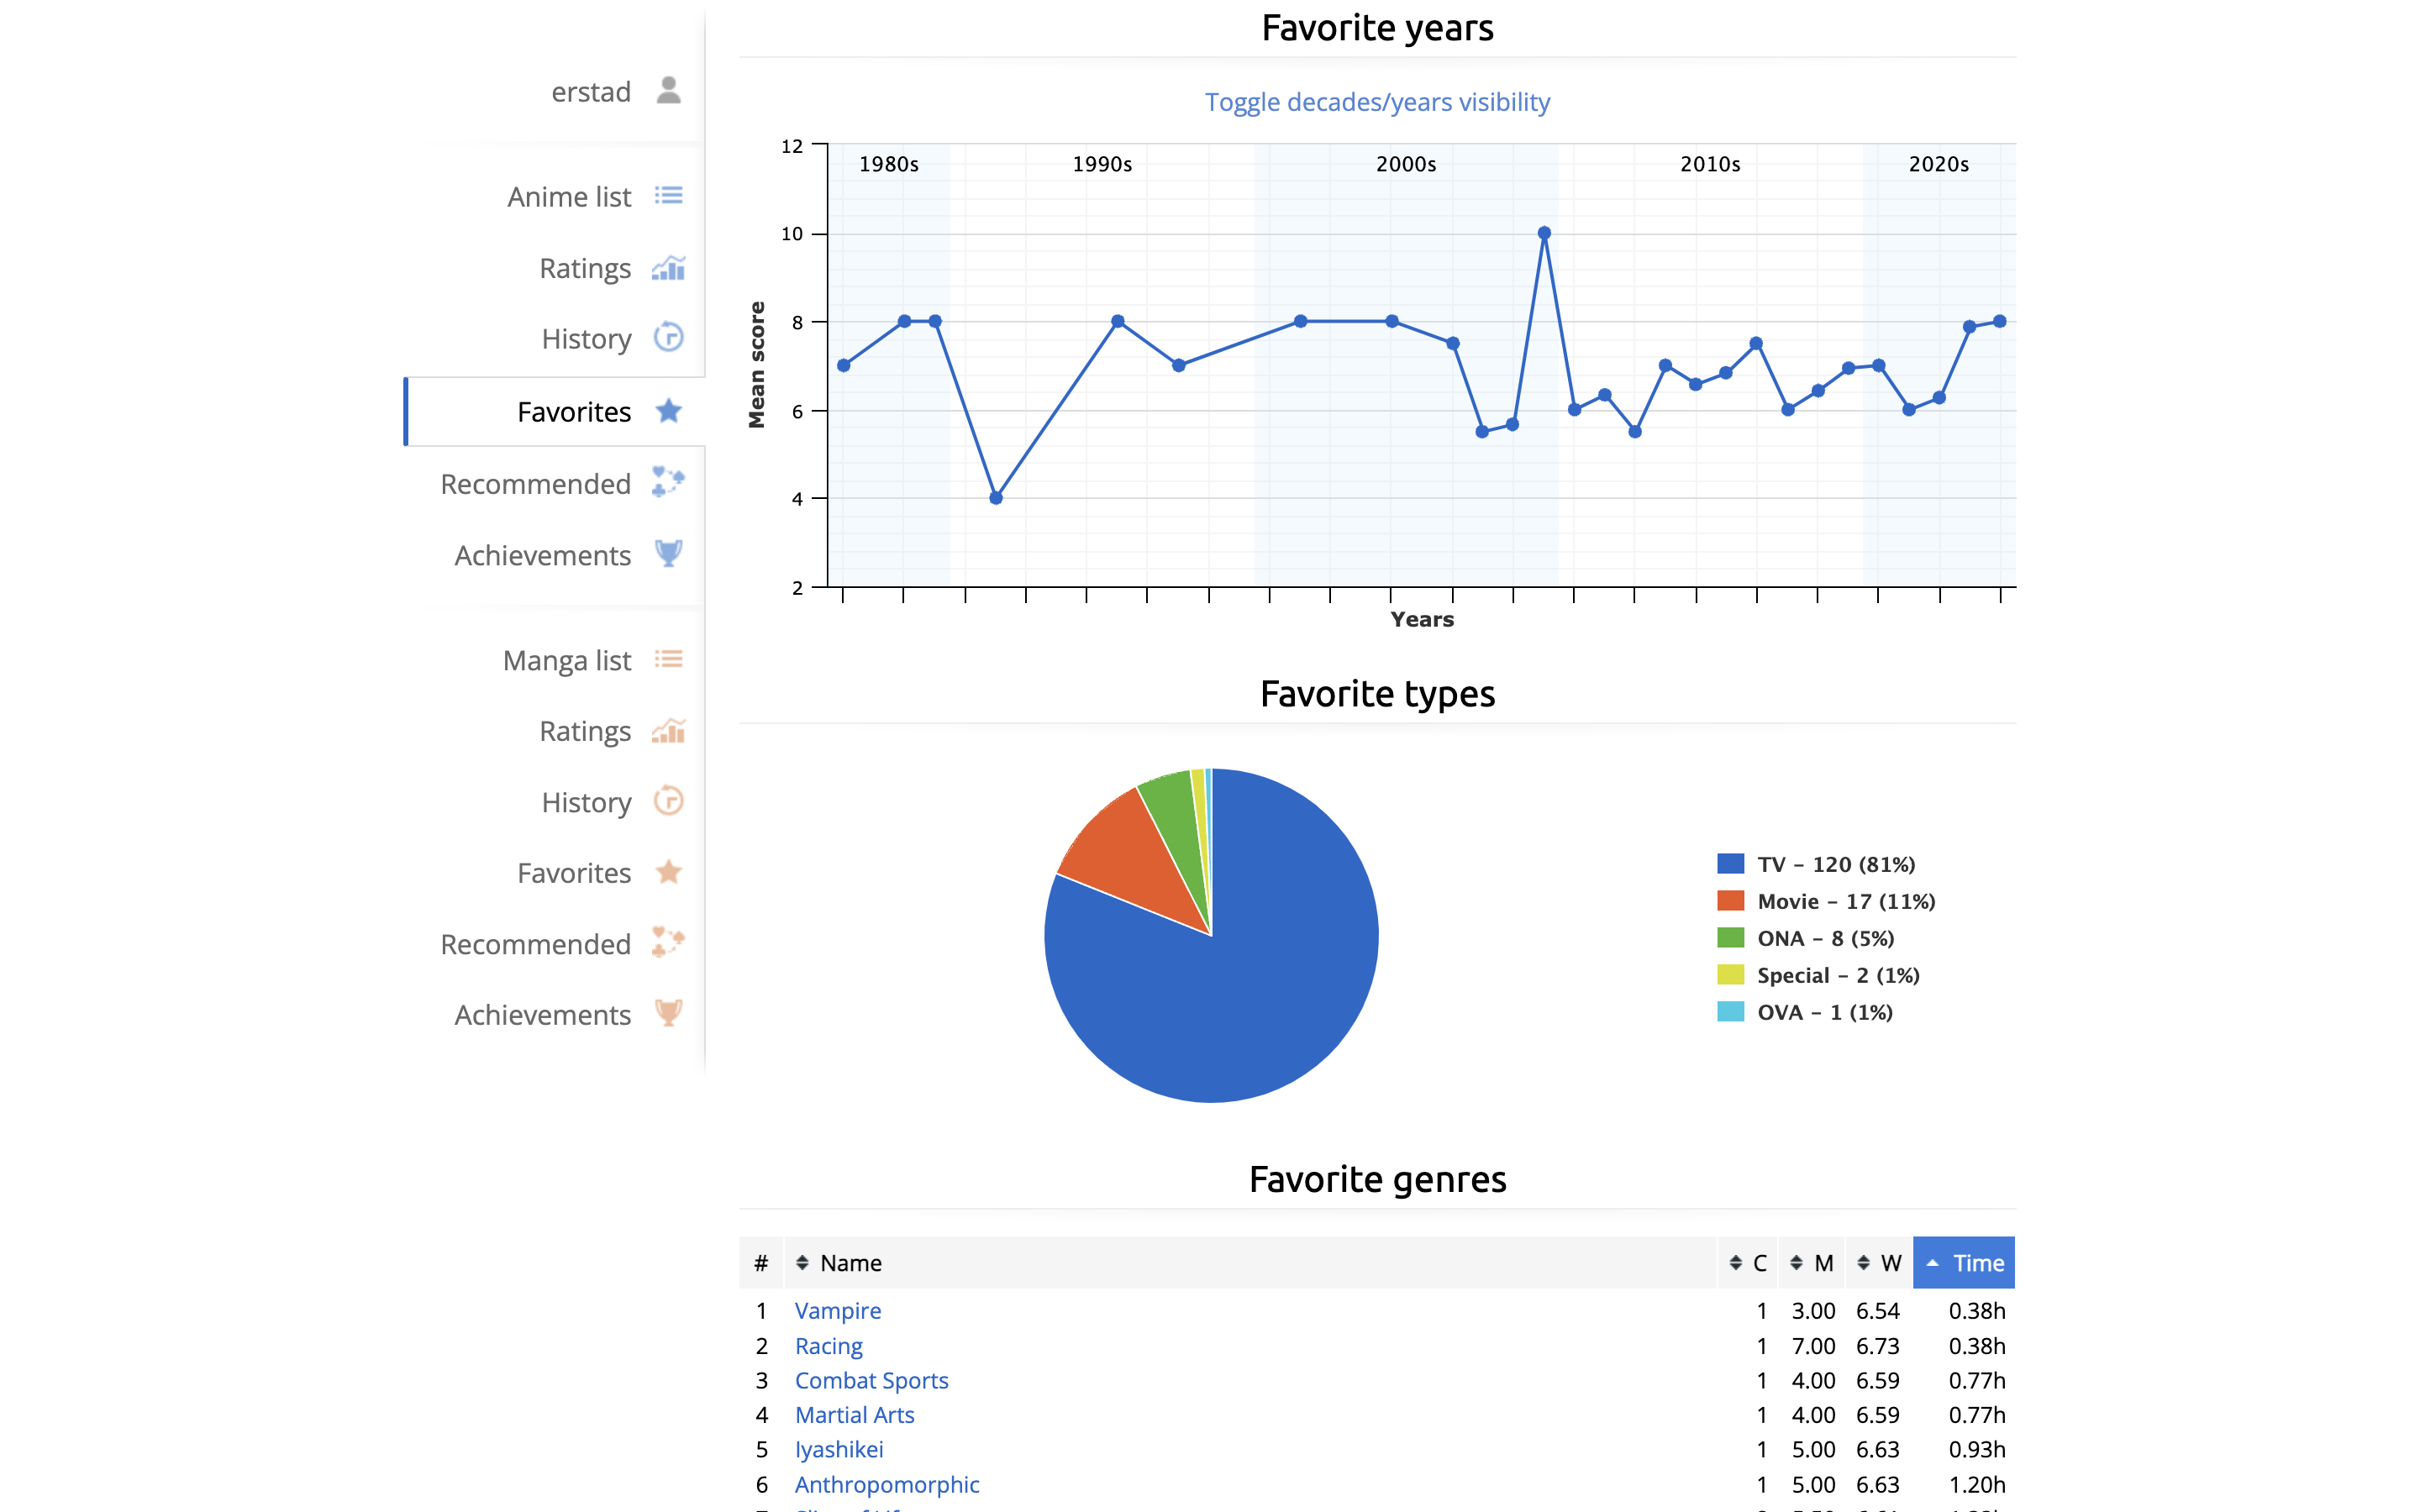Image resolution: width=2420 pixels, height=1512 pixels.
Task: Sort genres table by Name column
Action: click(x=850, y=1263)
